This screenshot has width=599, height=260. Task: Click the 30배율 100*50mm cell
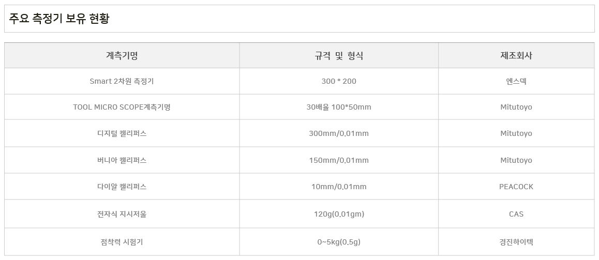(x=339, y=107)
